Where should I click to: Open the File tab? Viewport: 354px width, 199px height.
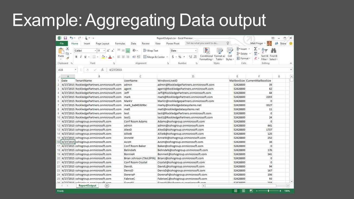click(x=62, y=43)
